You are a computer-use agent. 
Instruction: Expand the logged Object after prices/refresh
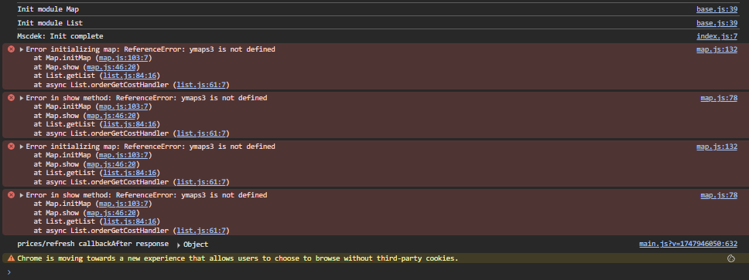[x=179, y=245]
